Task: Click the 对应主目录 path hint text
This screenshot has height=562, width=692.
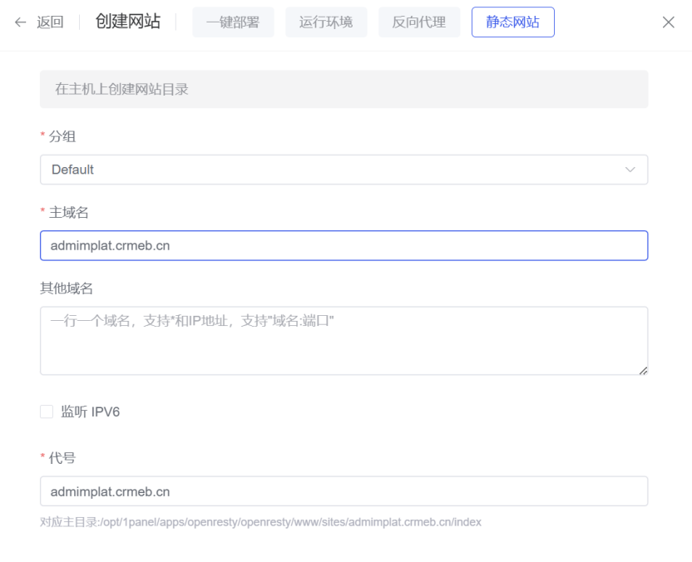Action: click(260, 522)
